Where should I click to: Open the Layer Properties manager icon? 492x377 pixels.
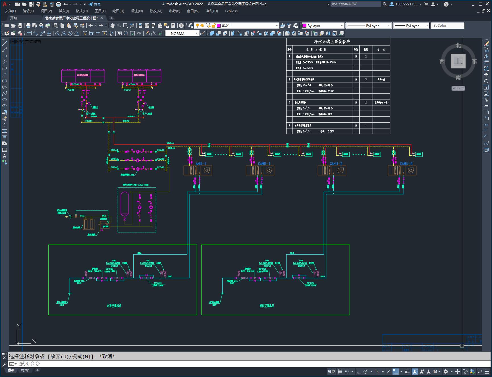[x=191, y=26]
